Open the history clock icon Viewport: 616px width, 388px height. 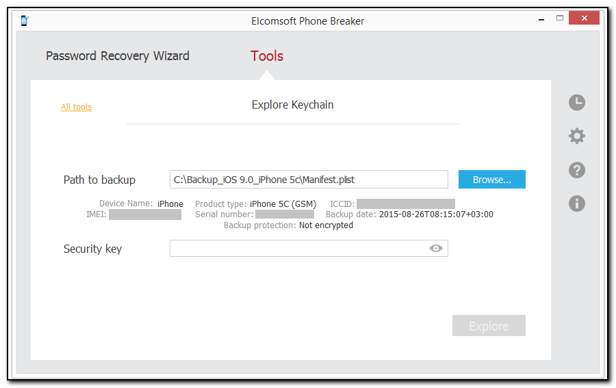pyautogui.click(x=577, y=102)
